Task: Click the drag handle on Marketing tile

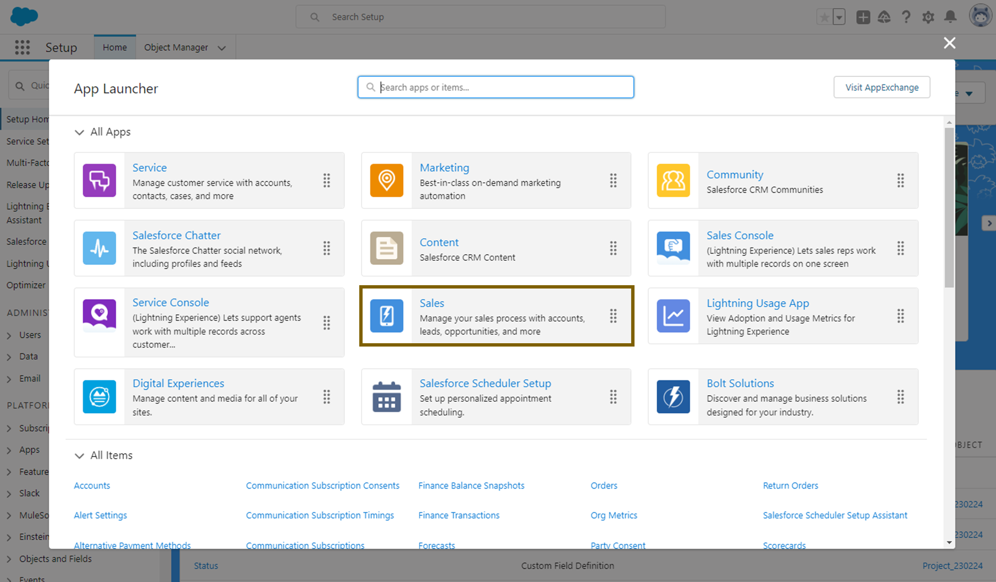Action: [613, 180]
